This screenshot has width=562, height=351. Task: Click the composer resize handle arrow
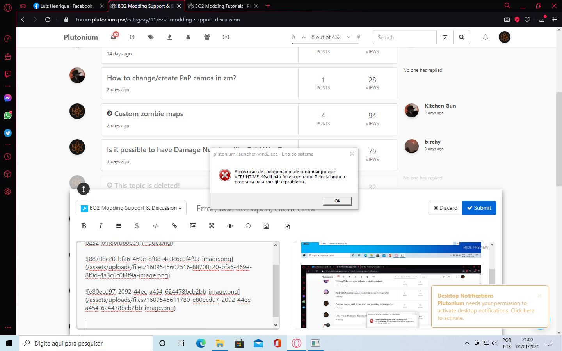(x=84, y=189)
